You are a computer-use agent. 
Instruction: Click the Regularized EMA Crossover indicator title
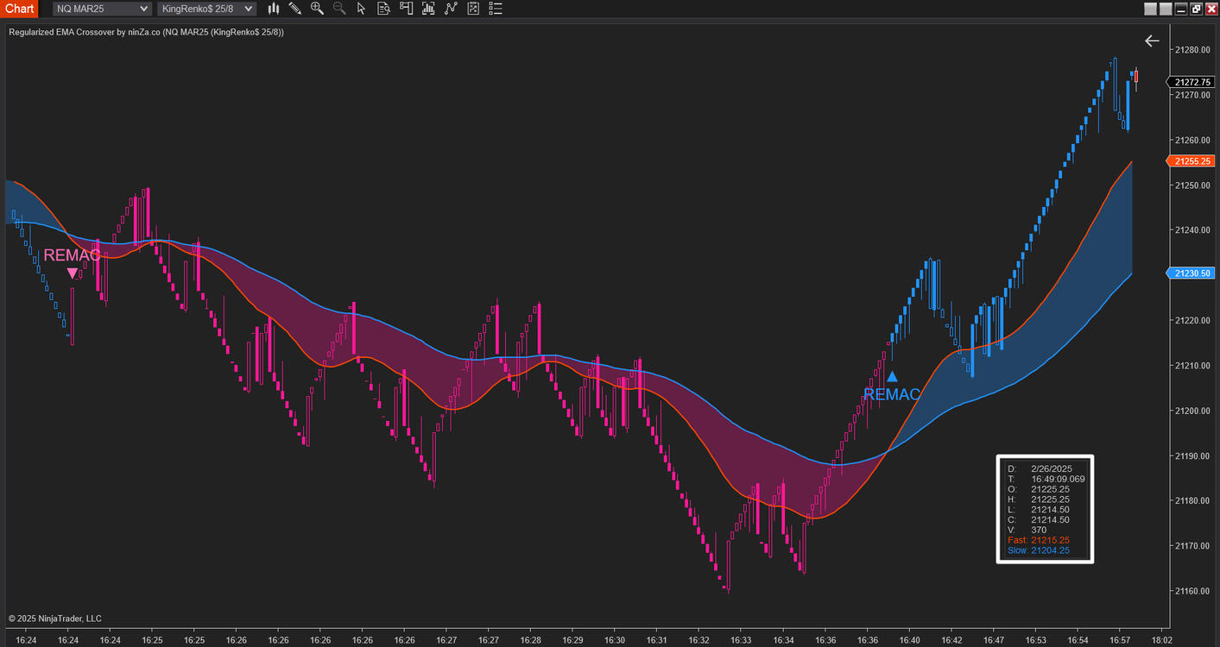pos(146,32)
